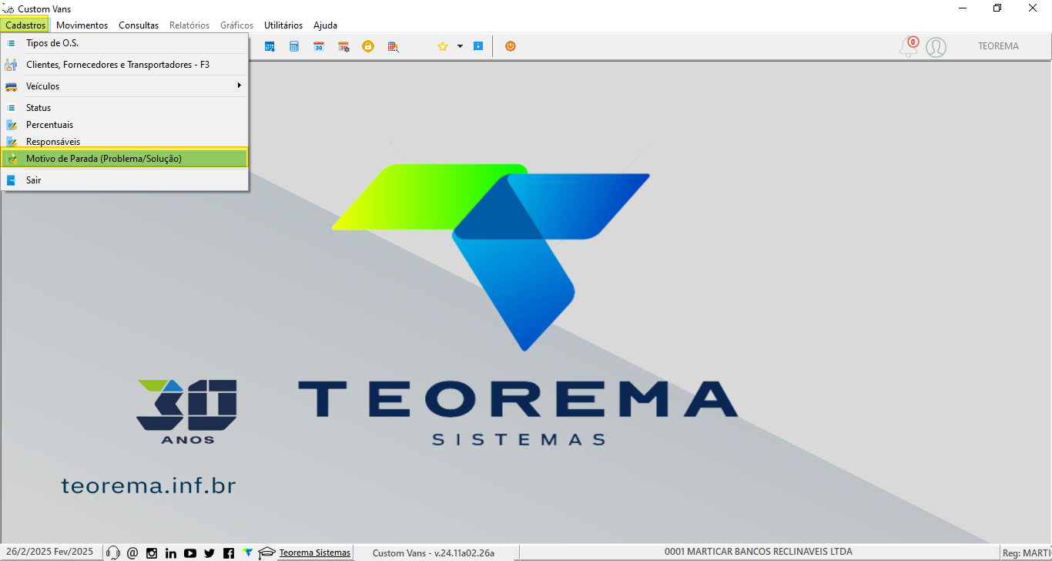Screen dimensions: 1052x561
Task: Select Motivo de Parada (Problema/Solução)
Action: pyautogui.click(x=125, y=159)
